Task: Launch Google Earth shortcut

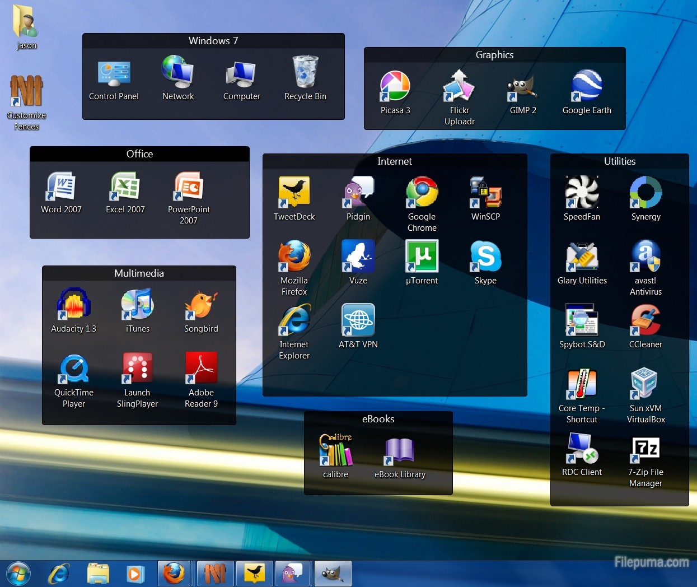Action: point(587,92)
